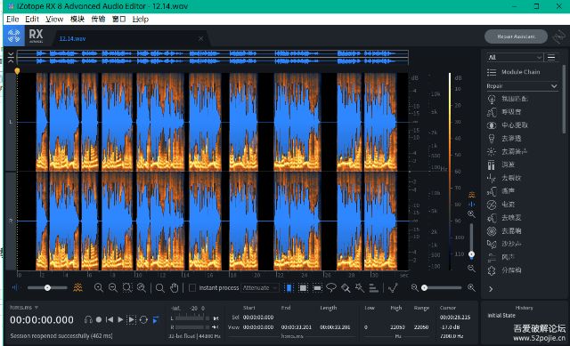Image resolution: width=570 pixels, height=346 pixels.
Task: Click the Record button
Action: point(99,319)
